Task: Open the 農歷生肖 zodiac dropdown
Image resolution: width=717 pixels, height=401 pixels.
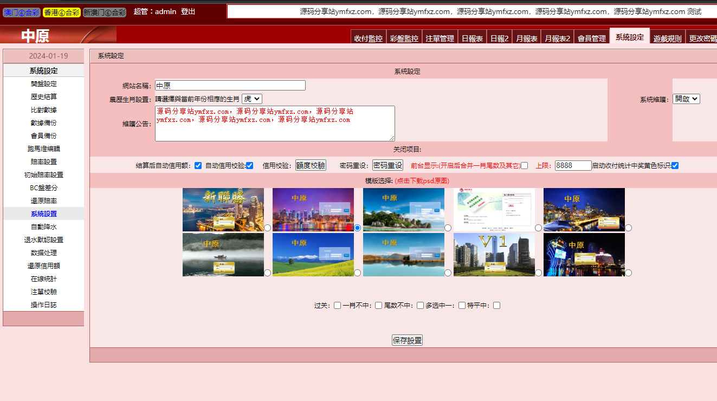Action: 251,99
